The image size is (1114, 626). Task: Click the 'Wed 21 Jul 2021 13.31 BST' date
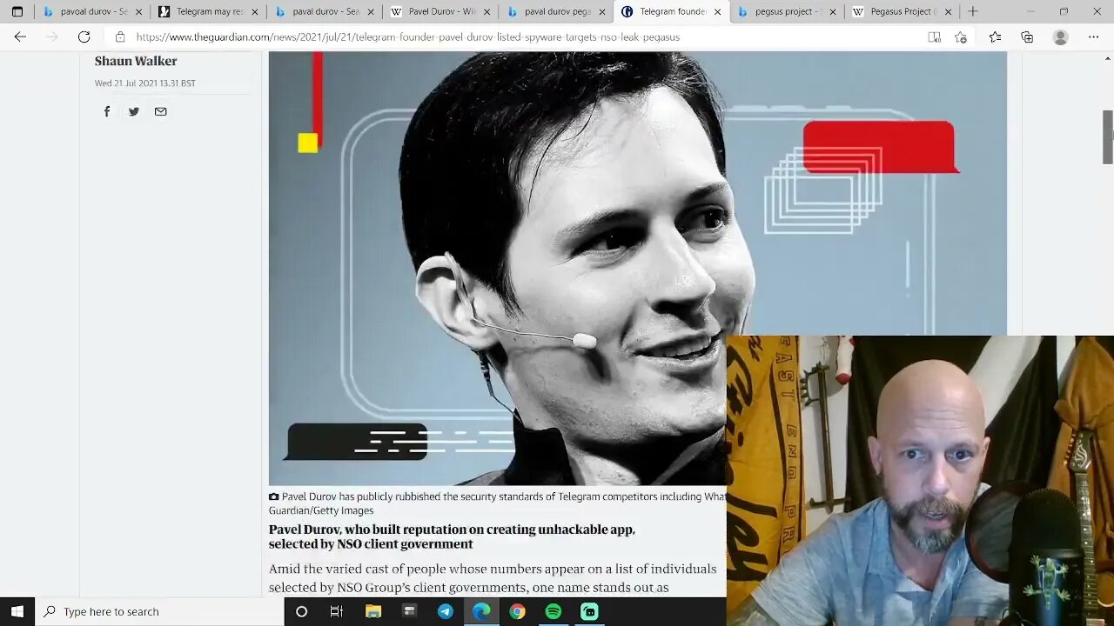(x=145, y=83)
